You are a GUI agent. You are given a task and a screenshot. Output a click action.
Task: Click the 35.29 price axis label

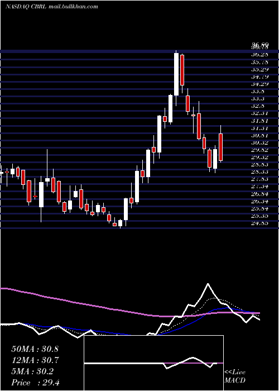(260, 69)
